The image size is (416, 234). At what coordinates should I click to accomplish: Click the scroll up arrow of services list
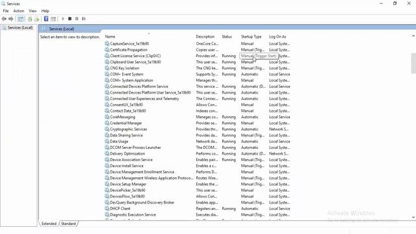point(413,36)
